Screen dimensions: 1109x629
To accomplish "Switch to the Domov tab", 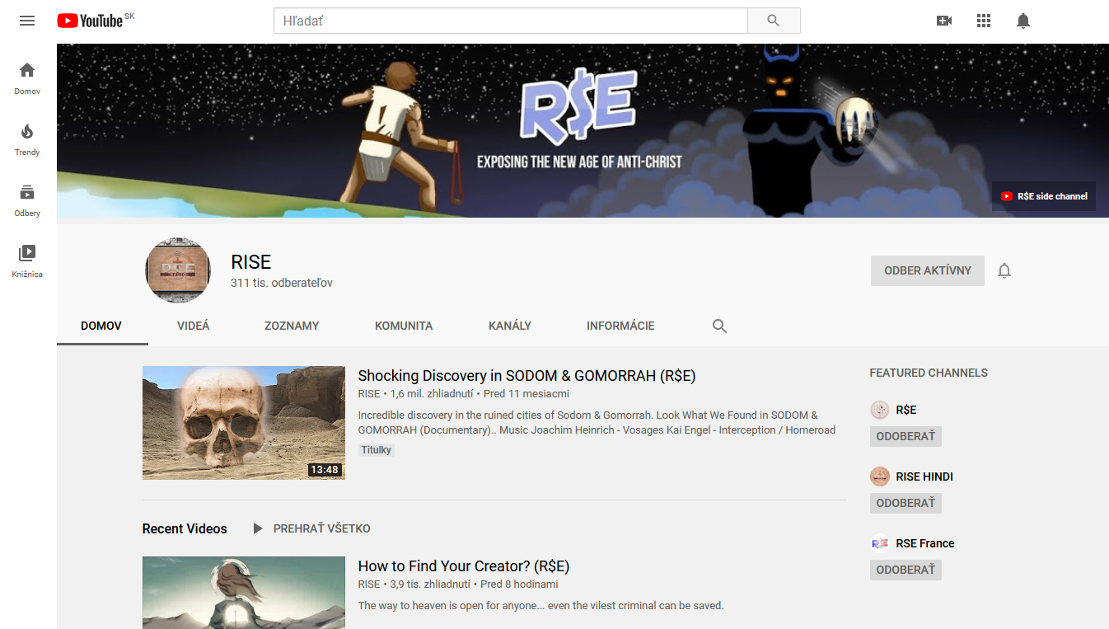I will point(101,326).
